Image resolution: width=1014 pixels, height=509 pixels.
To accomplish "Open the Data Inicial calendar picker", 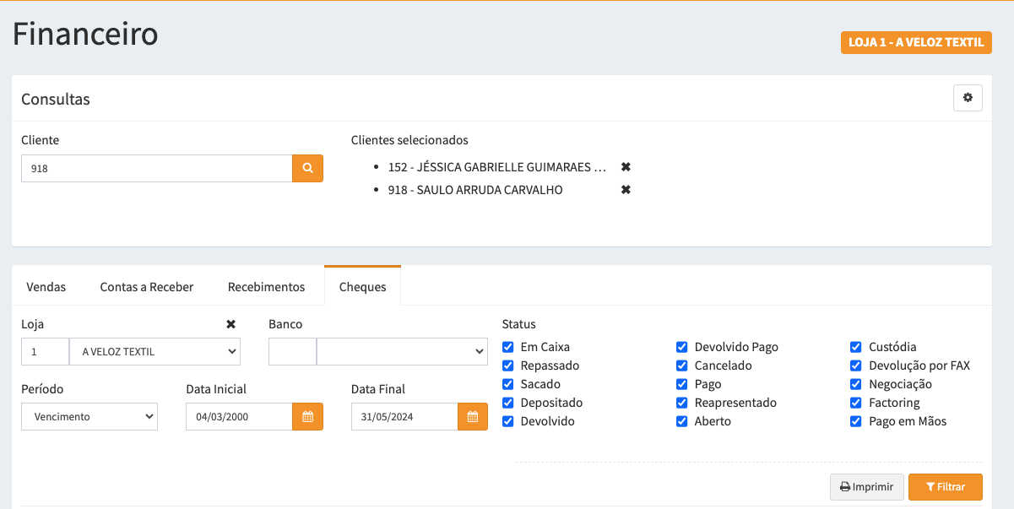I will point(307,416).
